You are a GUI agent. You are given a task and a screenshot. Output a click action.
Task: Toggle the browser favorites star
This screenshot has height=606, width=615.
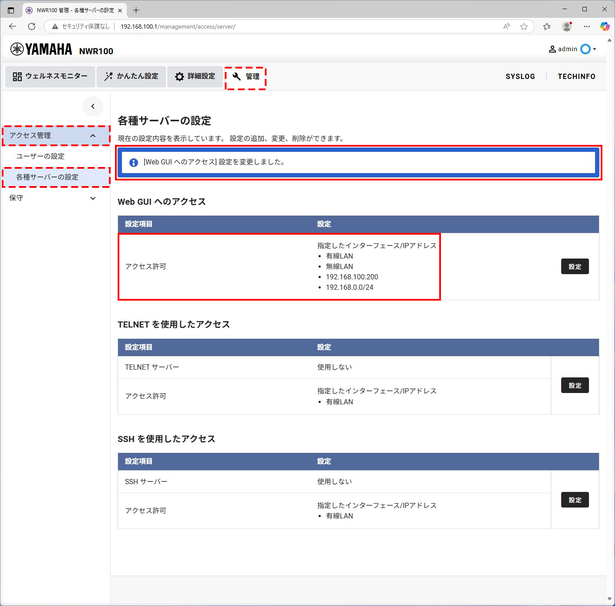click(x=524, y=26)
